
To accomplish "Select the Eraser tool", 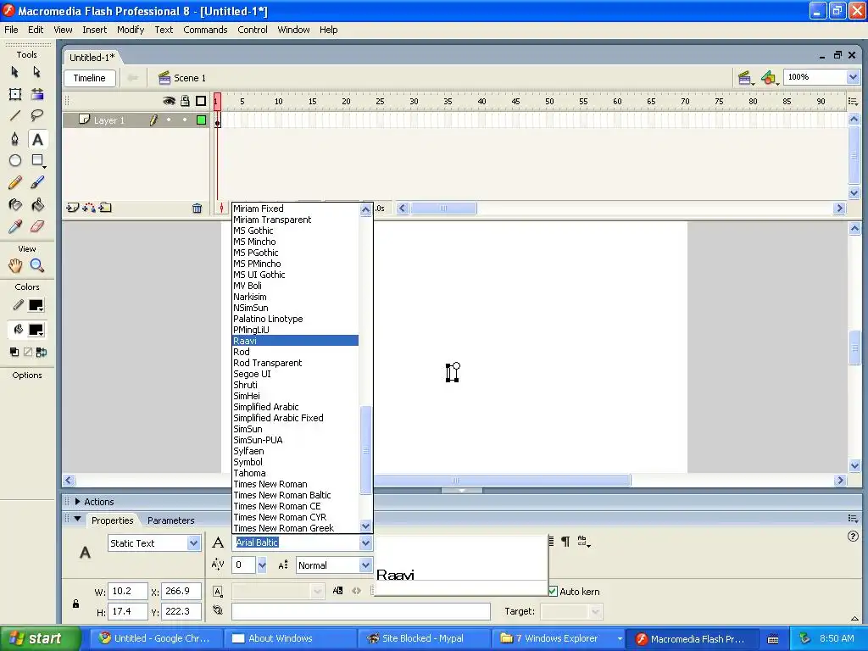I will point(37,226).
